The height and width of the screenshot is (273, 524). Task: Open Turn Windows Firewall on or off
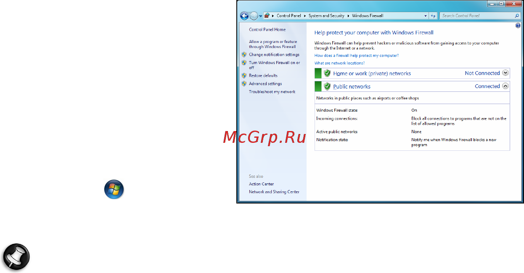pos(275,65)
